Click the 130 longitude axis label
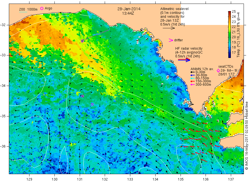The width and height of the screenshot is (250, 183). (54, 179)
